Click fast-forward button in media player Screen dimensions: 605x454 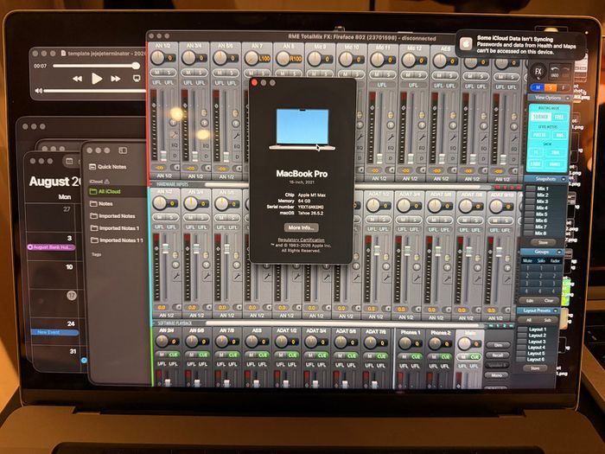coord(116,79)
